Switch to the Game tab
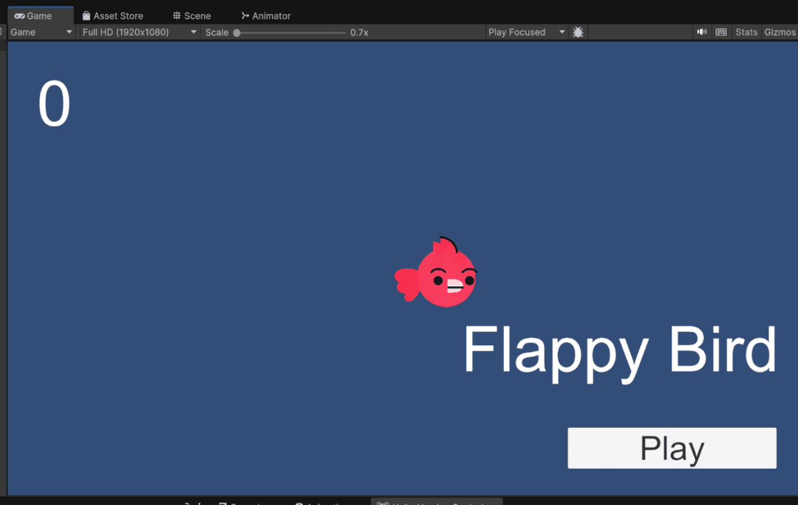This screenshot has height=505, width=798. click(41, 16)
